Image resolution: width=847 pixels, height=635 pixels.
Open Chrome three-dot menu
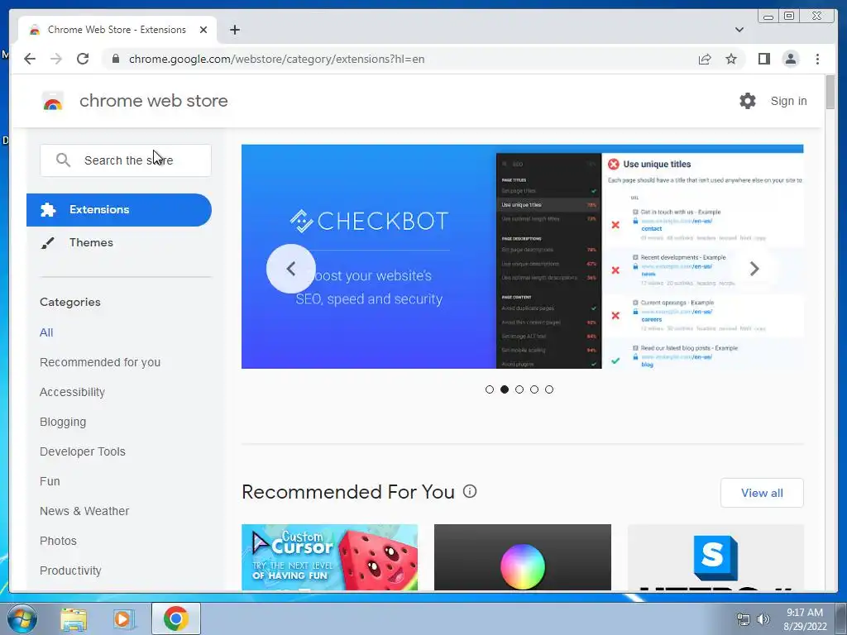(x=817, y=59)
